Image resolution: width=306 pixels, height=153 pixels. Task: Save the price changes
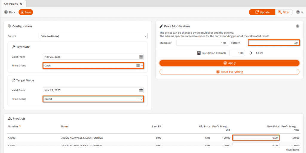tap(26, 12)
